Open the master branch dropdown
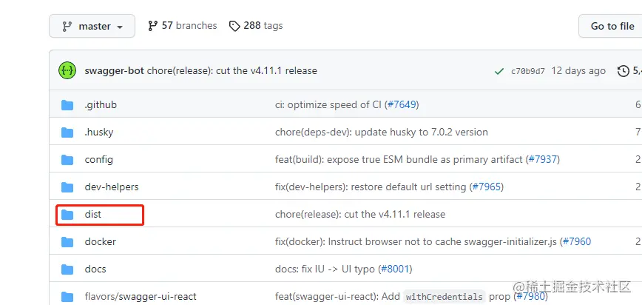 [x=92, y=26]
